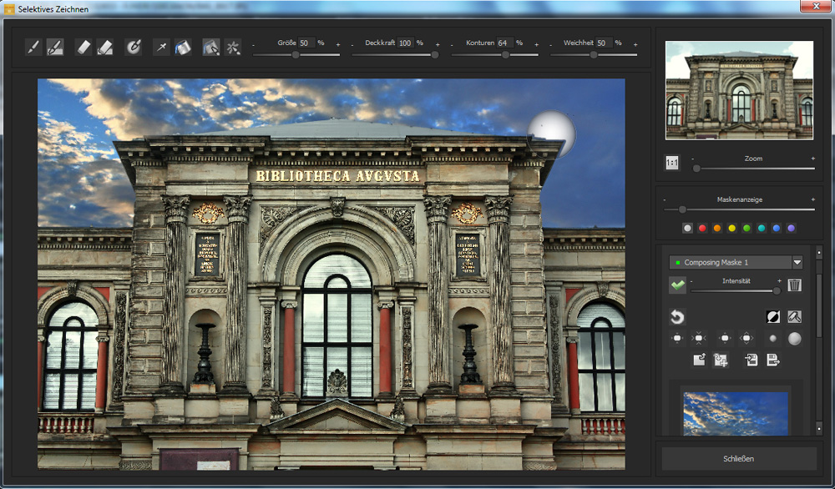Select the first brush tool in toolbar

click(x=33, y=48)
